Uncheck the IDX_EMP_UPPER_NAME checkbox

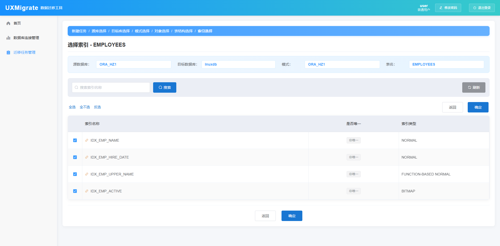75,174
